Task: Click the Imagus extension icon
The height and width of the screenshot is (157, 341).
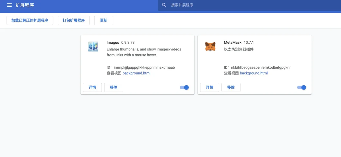Action: tap(93, 46)
